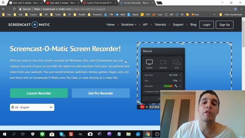Close the Loom browser tab
This screenshot has height=138, width=245.
tap(115, 3)
